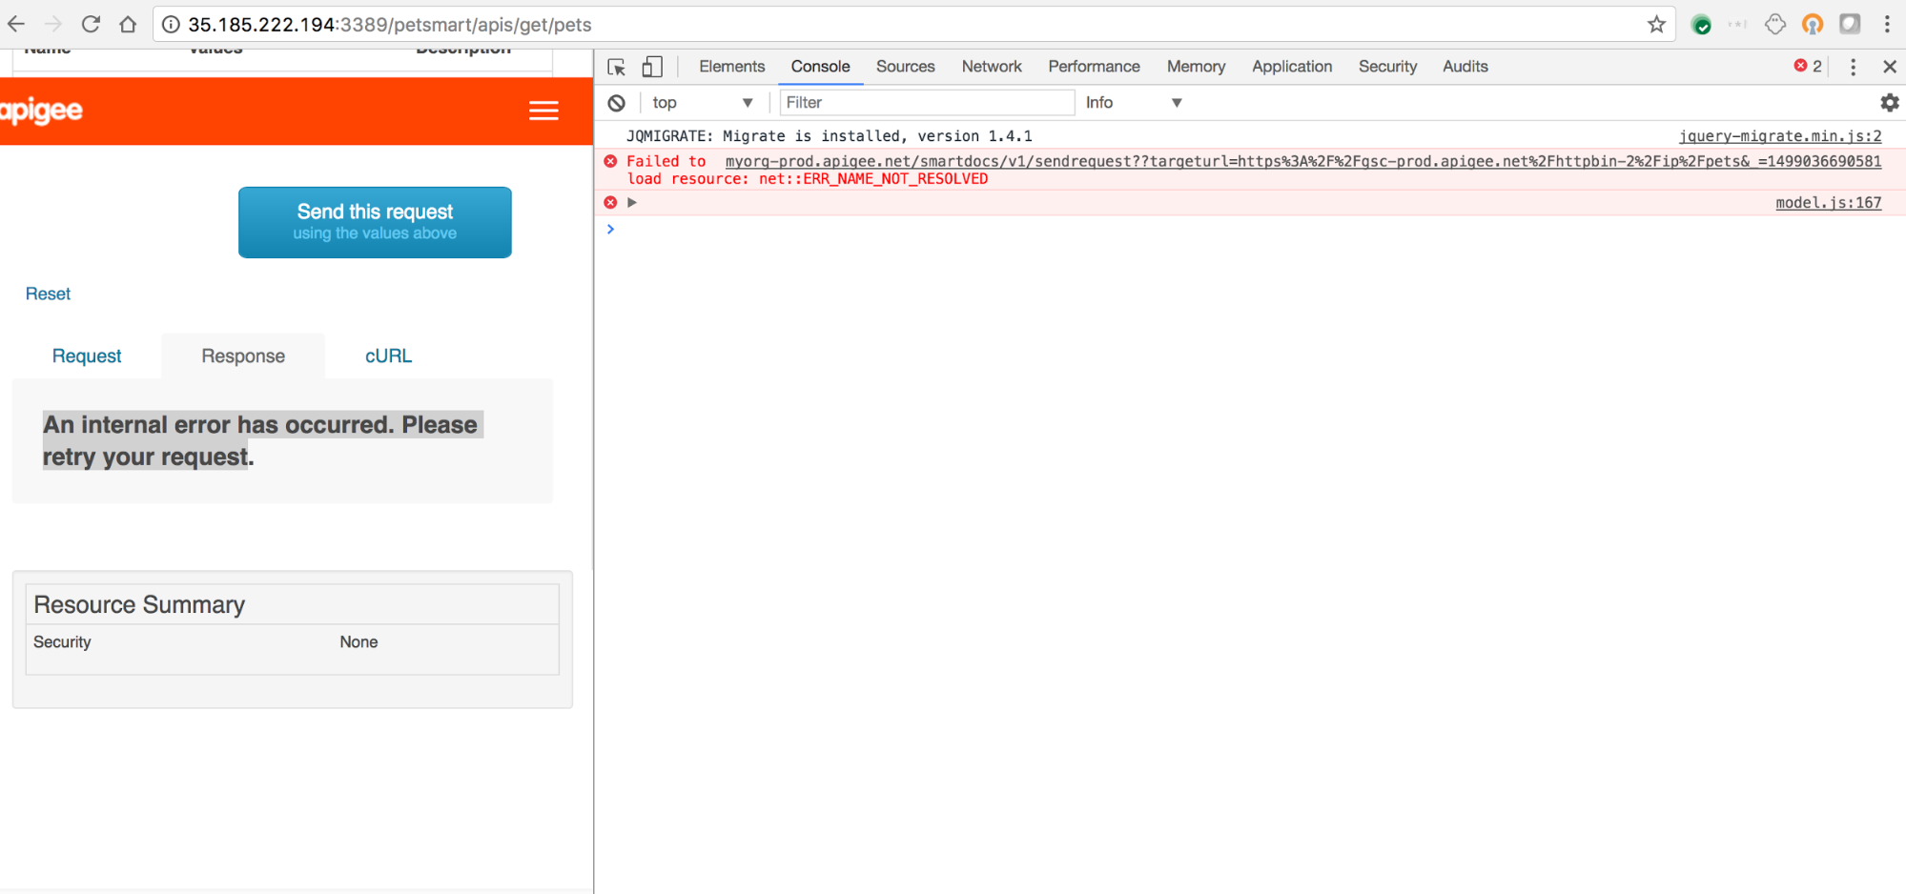Open the jquery-migrate.min.js:2 source link
Screen dimensions: 1906x894
[x=1779, y=136]
